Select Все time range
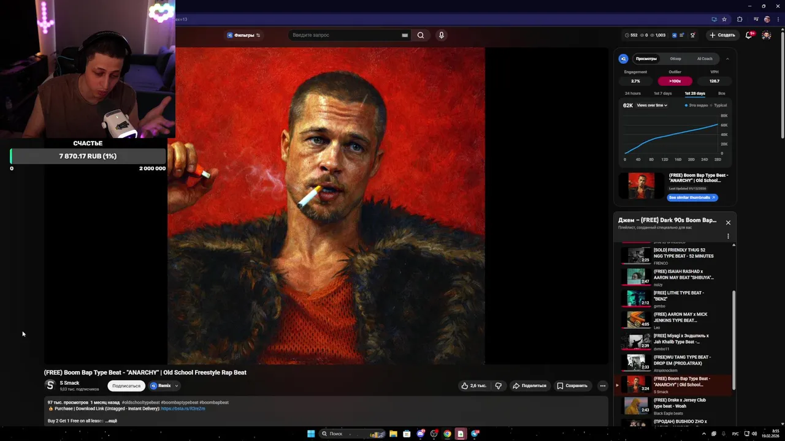This screenshot has width=785, height=441. click(722, 93)
